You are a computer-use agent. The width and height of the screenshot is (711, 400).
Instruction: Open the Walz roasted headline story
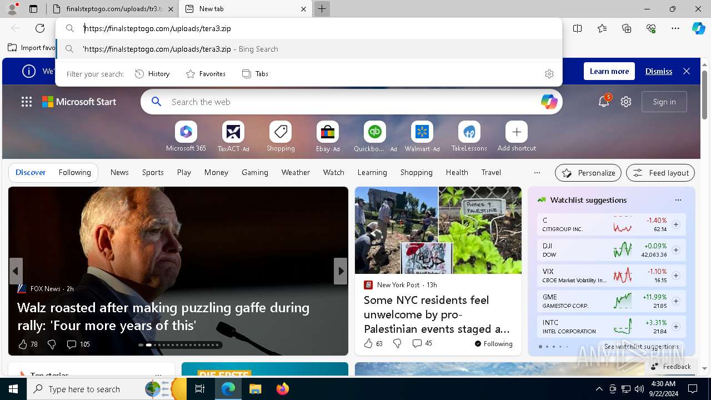[163, 316]
